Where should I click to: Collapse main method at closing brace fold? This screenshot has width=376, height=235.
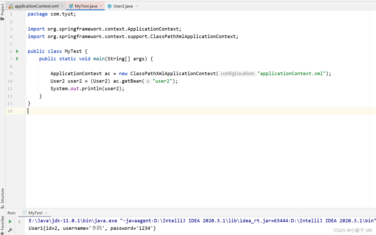pos(25,96)
